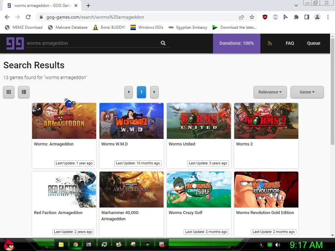Click the Angry Birds start button
335x251 pixels.
click(x=9, y=244)
